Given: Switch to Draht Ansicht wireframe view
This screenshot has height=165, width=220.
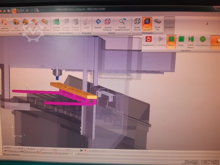Looking at the screenshot, I should coord(137,24).
